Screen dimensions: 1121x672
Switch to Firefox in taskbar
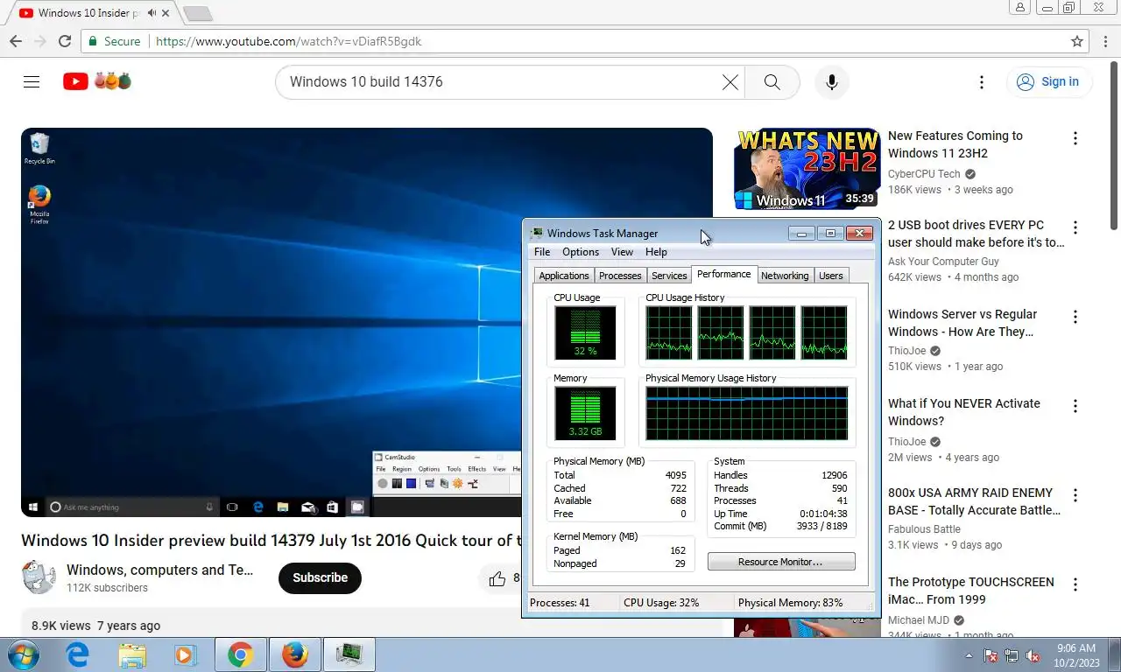pyautogui.click(x=295, y=654)
